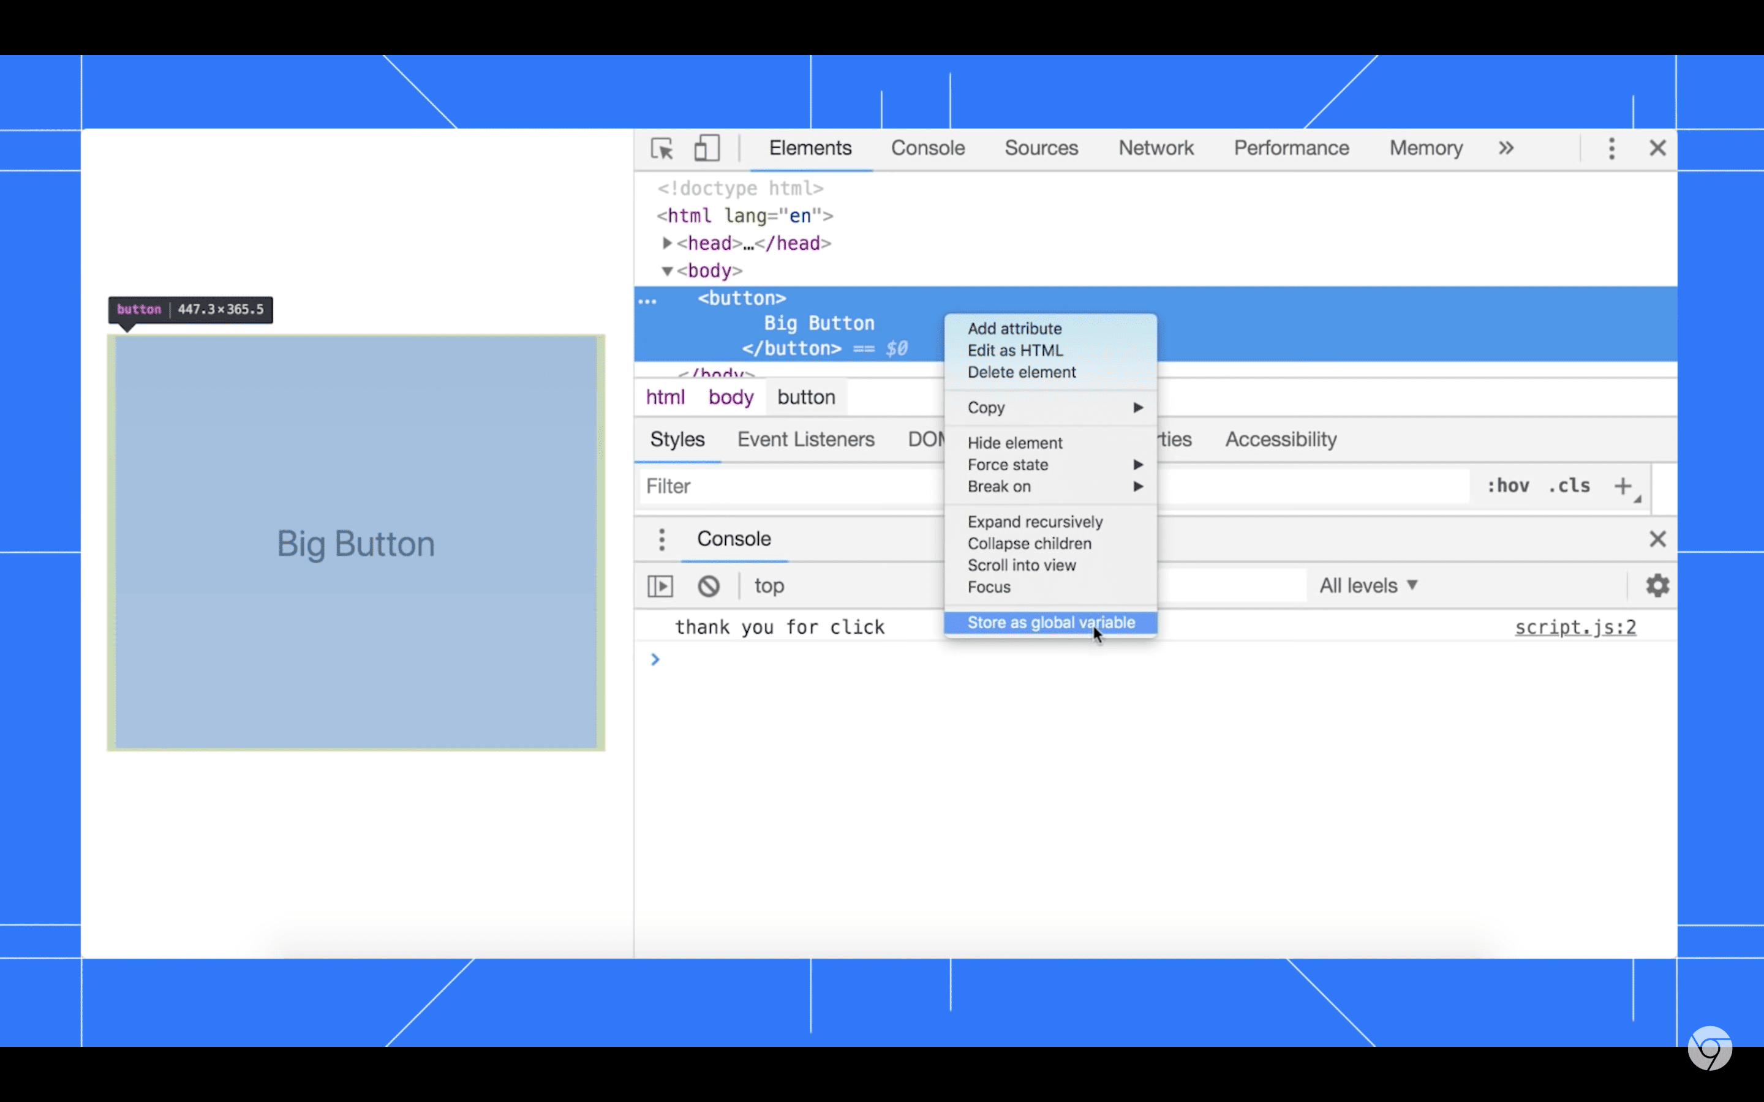
Task: Click the Console panel tab
Action: coord(927,148)
